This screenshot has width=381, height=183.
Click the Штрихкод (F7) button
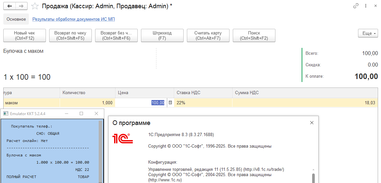click(162, 35)
